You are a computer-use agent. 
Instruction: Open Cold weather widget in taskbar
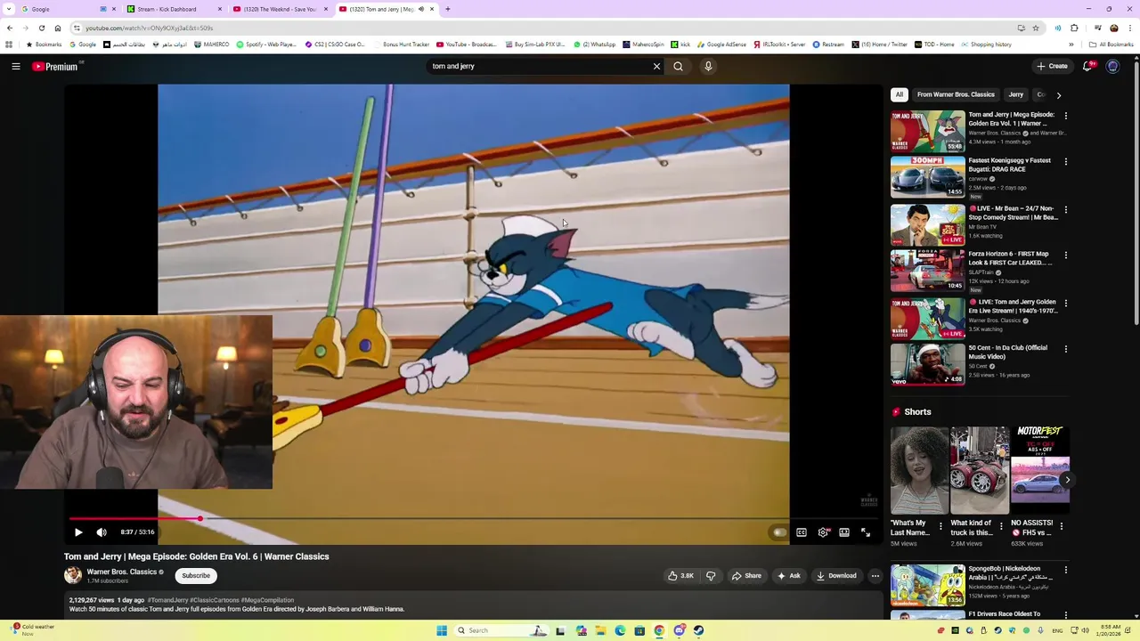(31, 629)
